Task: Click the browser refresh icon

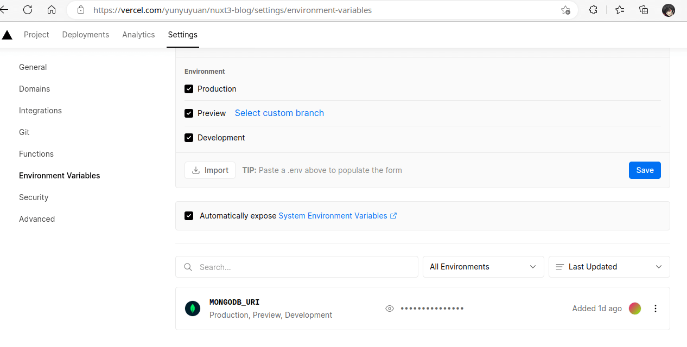Action: [x=28, y=10]
